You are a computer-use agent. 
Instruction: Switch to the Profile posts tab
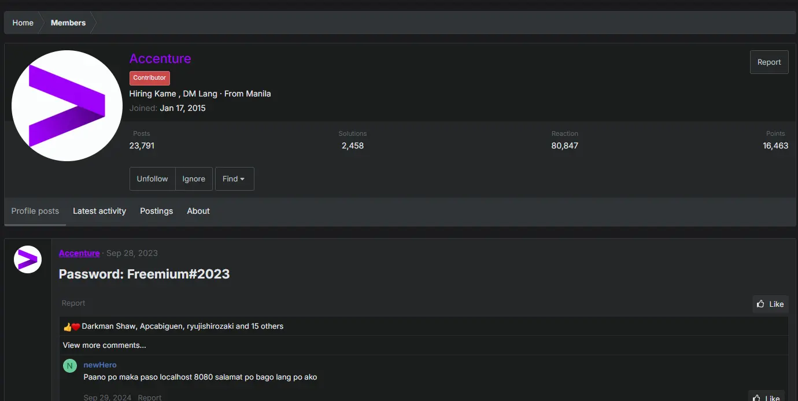click(x=35, y=211)
